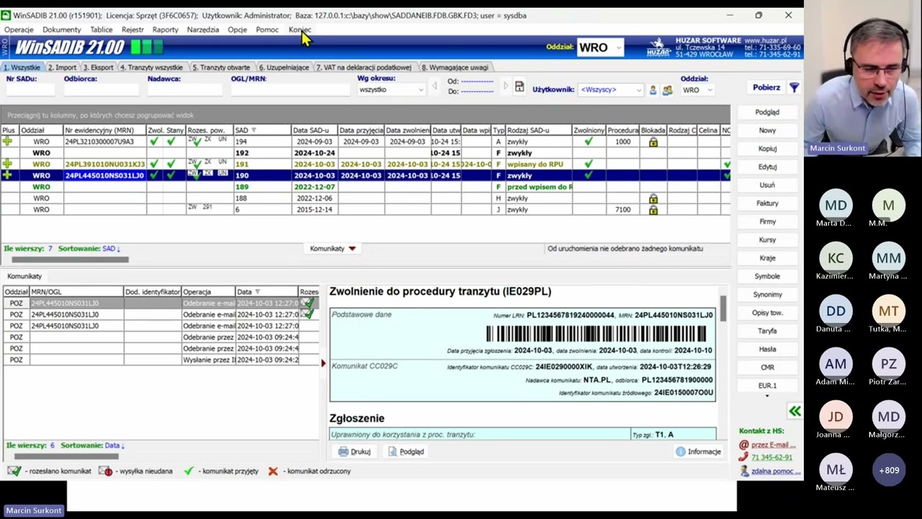The image size is (922, 519).
Task: Sort by the SAD column header
Action: click(x=262, y=130)
